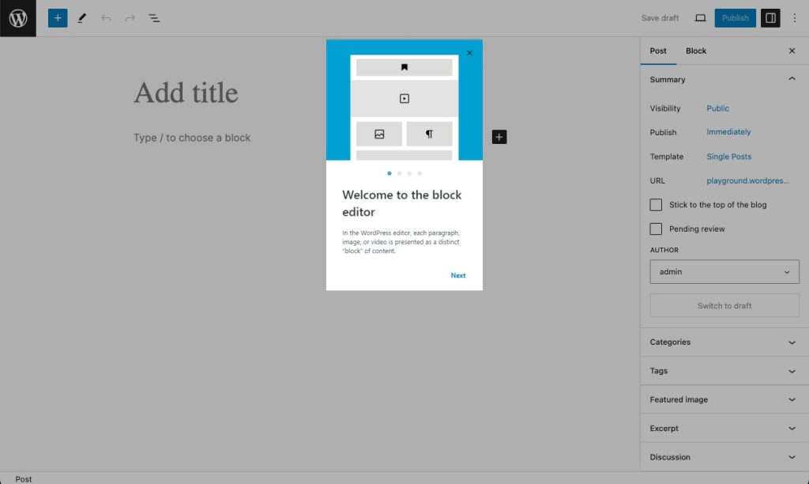This screenshot has height=484, width=809.
Task: Expand the Featured image panel
Action: pyautogui.click(x=724, y=399)
